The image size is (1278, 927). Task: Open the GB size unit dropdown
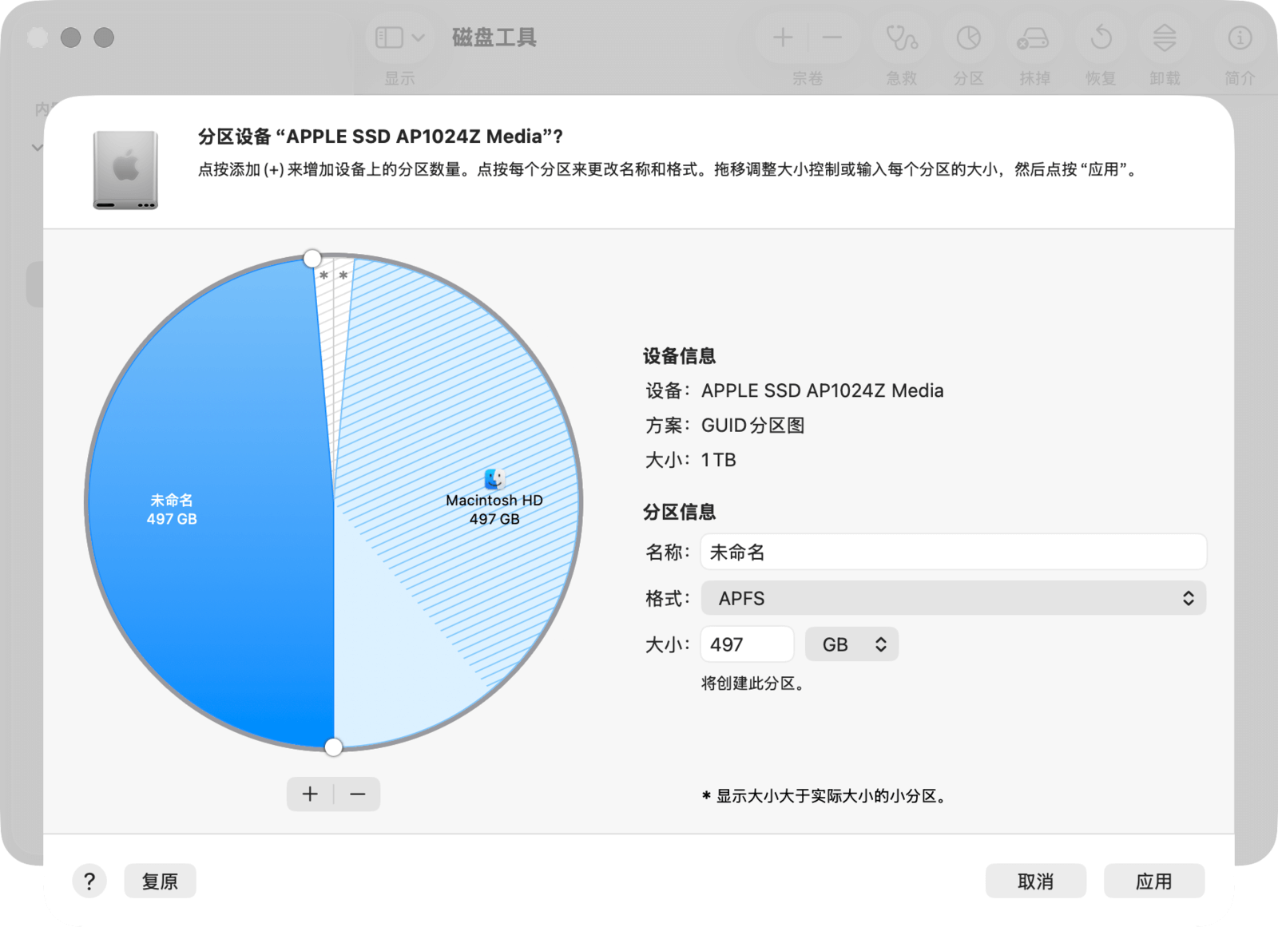[x=851, y=644]
